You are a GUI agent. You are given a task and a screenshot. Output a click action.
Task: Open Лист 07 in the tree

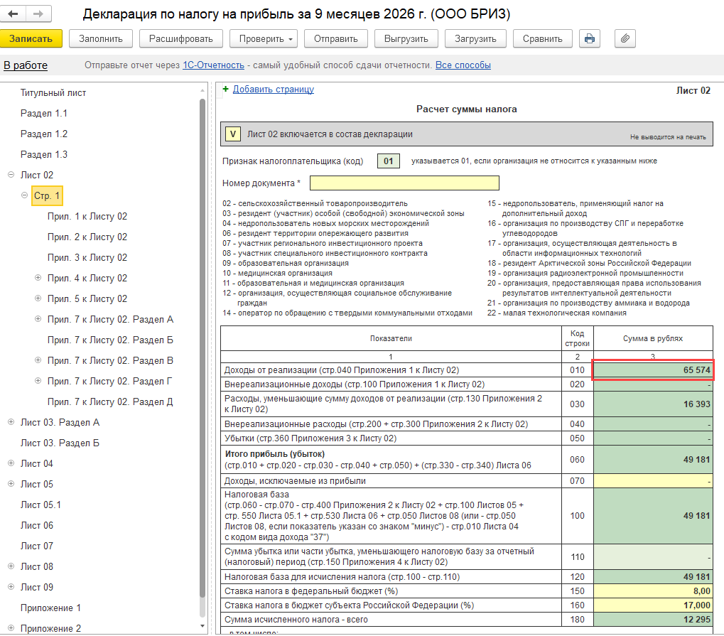[37, 546]
